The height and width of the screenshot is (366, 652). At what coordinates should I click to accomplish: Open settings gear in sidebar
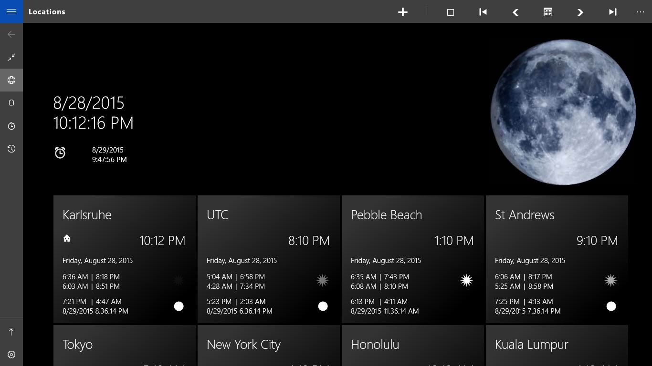(11, 355)
